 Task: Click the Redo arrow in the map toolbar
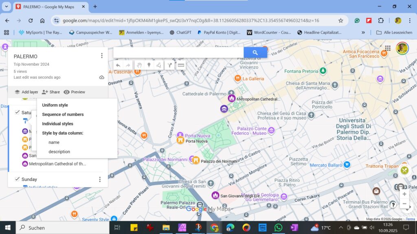pyautogui.click(x=127, y=65)
